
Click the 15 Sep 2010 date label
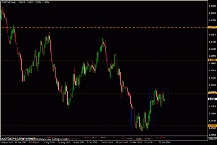click(x=78, y=143)
